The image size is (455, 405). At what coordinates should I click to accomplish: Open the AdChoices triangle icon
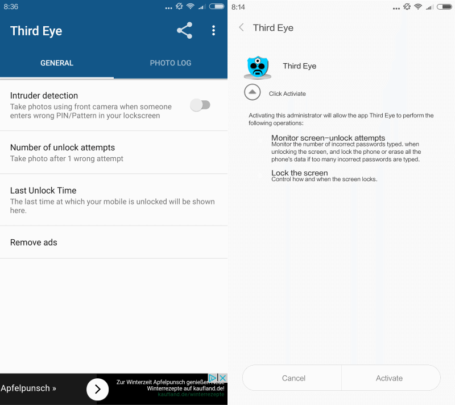pos(213,378)
